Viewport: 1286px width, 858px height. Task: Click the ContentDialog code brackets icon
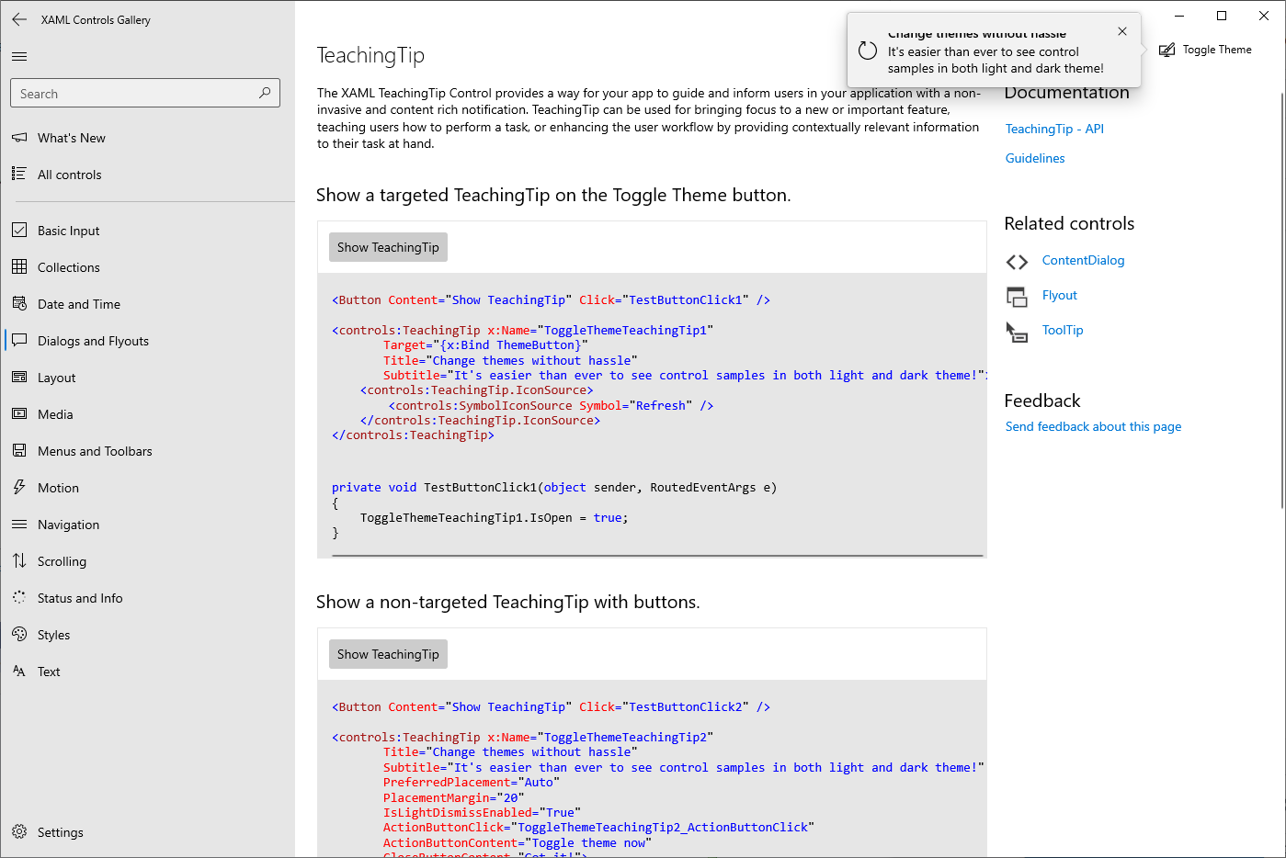click(x=1018, y=260)
